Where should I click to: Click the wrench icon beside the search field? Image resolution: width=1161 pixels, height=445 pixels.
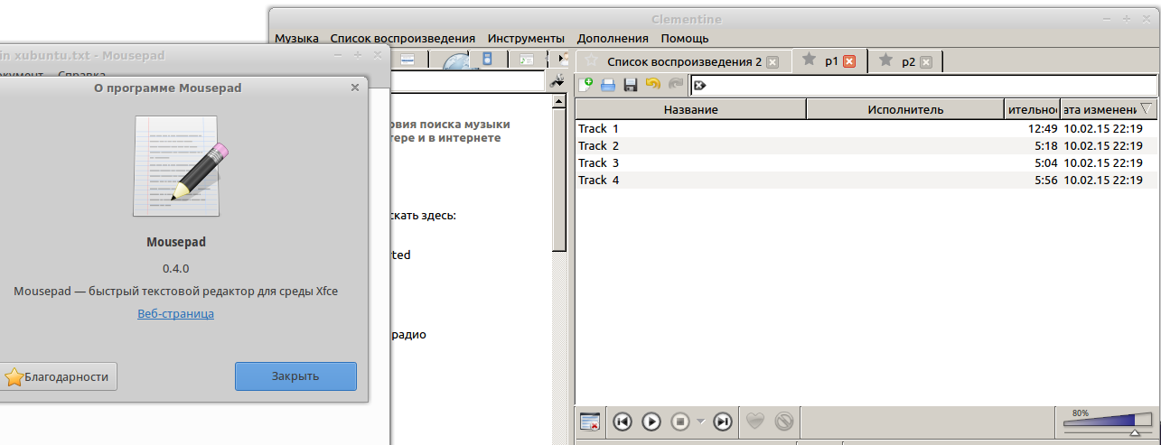coord(557,82)
